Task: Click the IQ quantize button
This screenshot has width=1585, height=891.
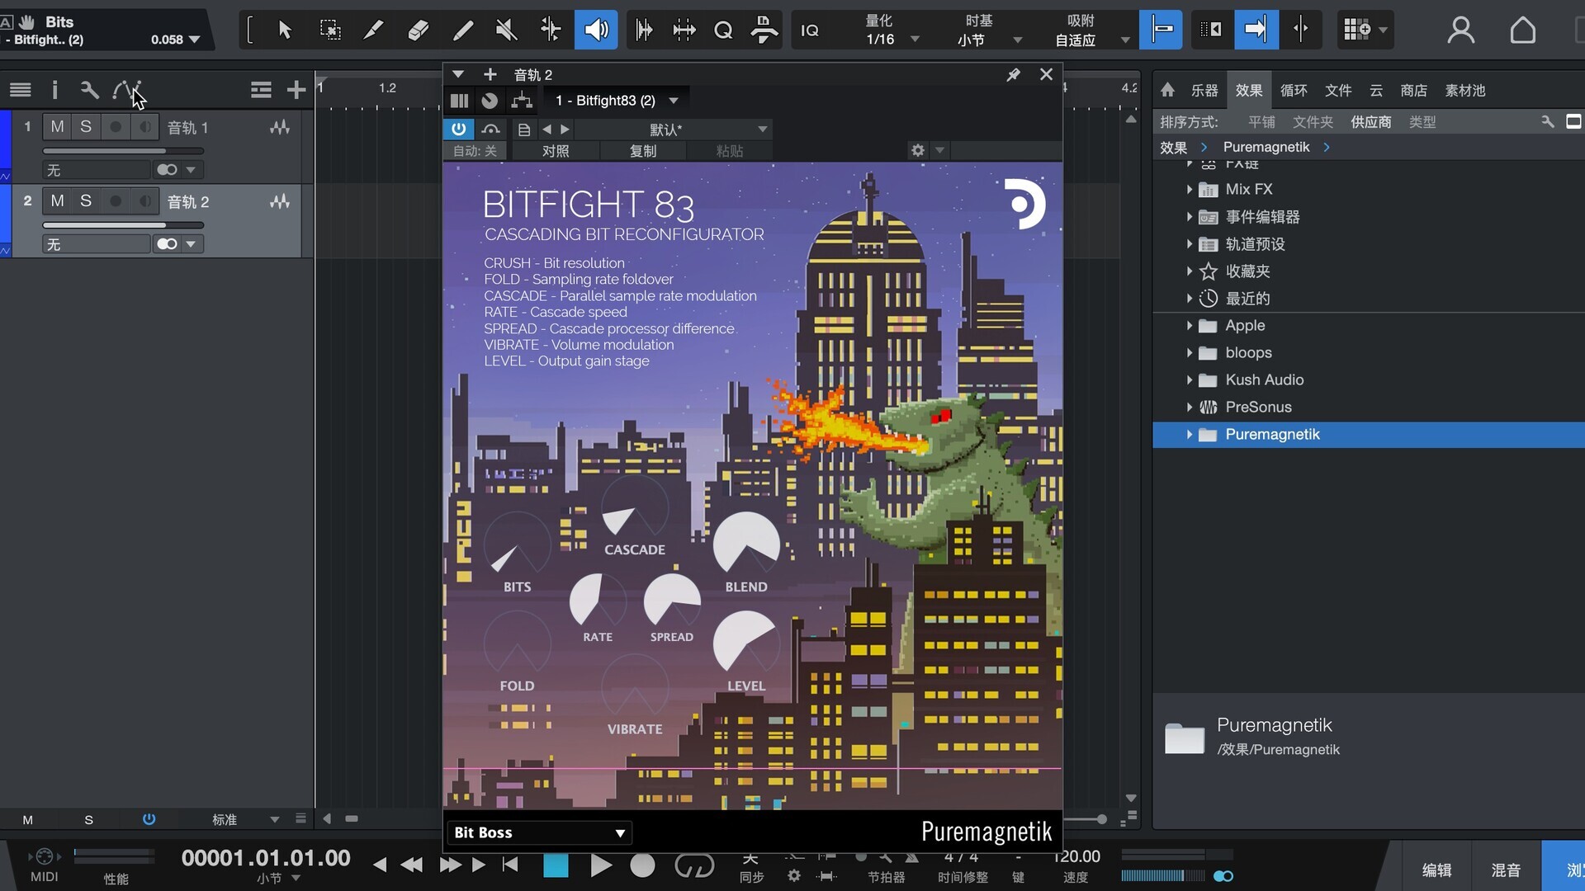Action: pos(810,31)
